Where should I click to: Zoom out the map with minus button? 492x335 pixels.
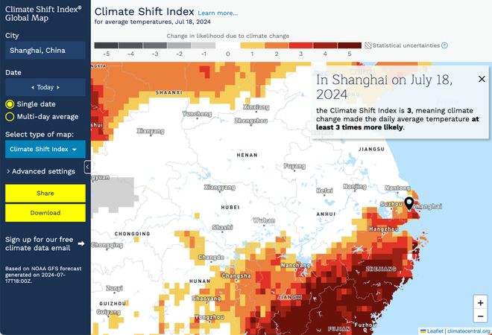(480, 316)
